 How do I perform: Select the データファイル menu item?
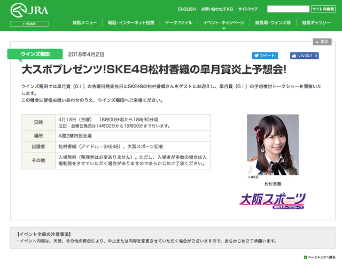tap(178, 22)
